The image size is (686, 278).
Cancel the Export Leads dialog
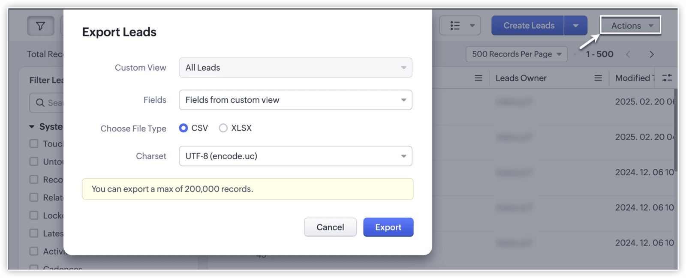[330, 227]
